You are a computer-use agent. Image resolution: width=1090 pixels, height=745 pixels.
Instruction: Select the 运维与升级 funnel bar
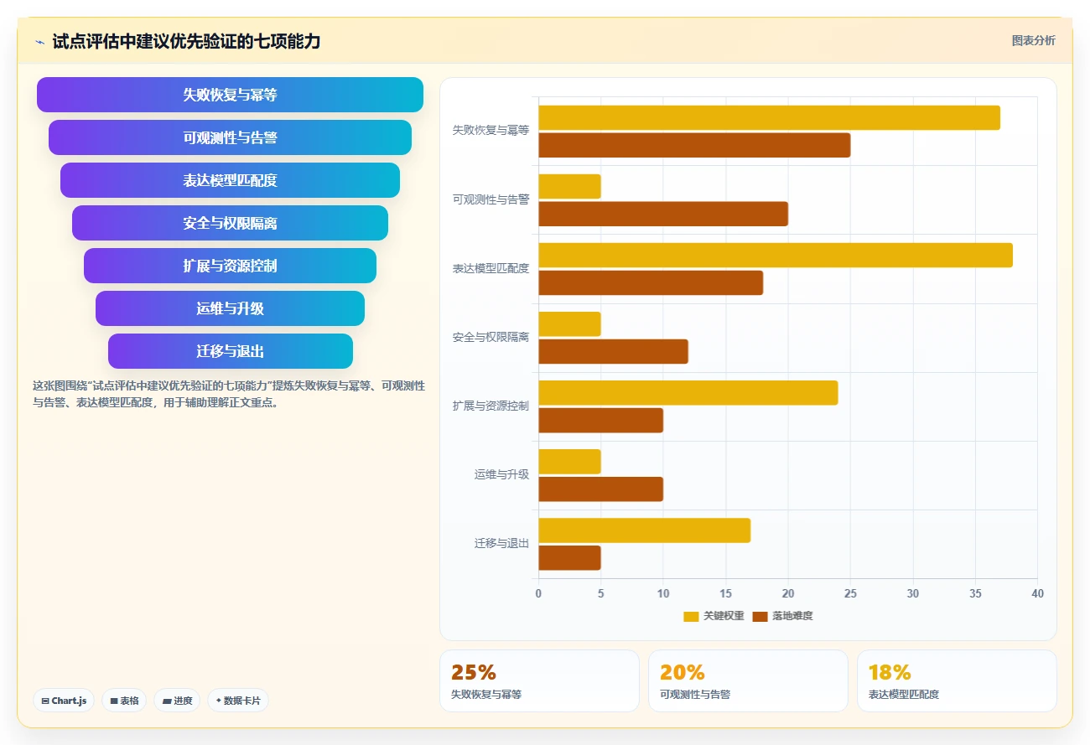[x=230, y=308]
